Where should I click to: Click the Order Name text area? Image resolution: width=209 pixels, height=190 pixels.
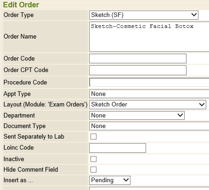[149, 37]
